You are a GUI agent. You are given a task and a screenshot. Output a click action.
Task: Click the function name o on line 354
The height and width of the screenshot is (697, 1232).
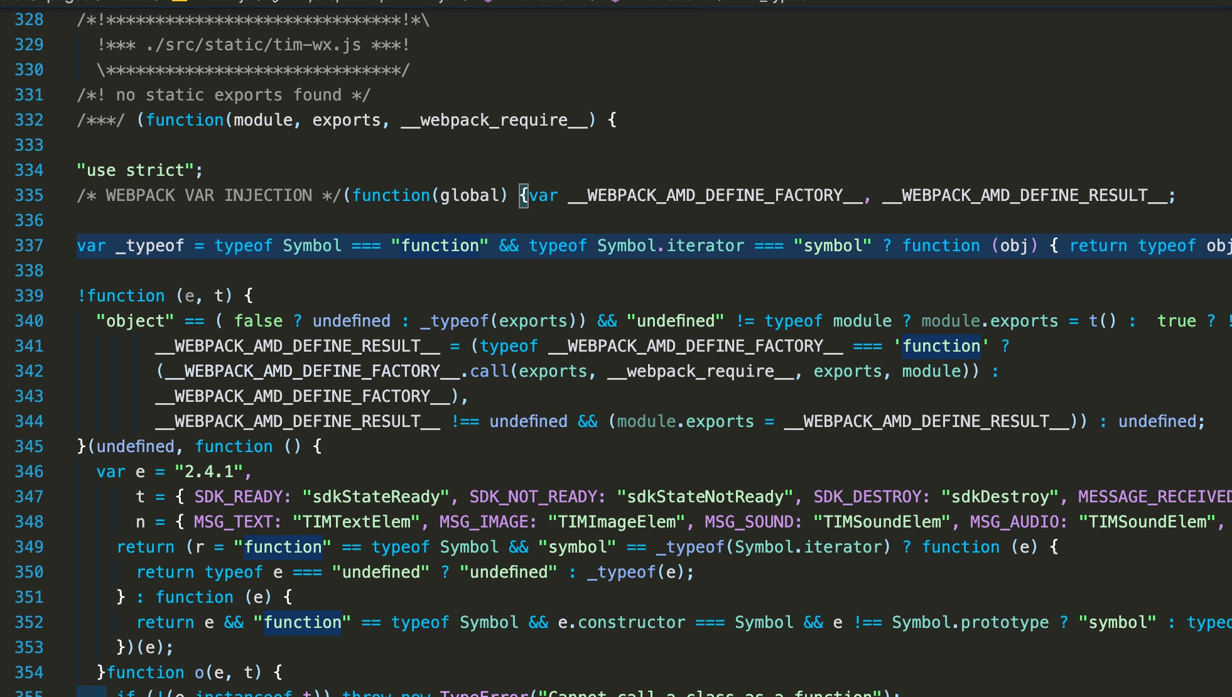coord(199,673)
